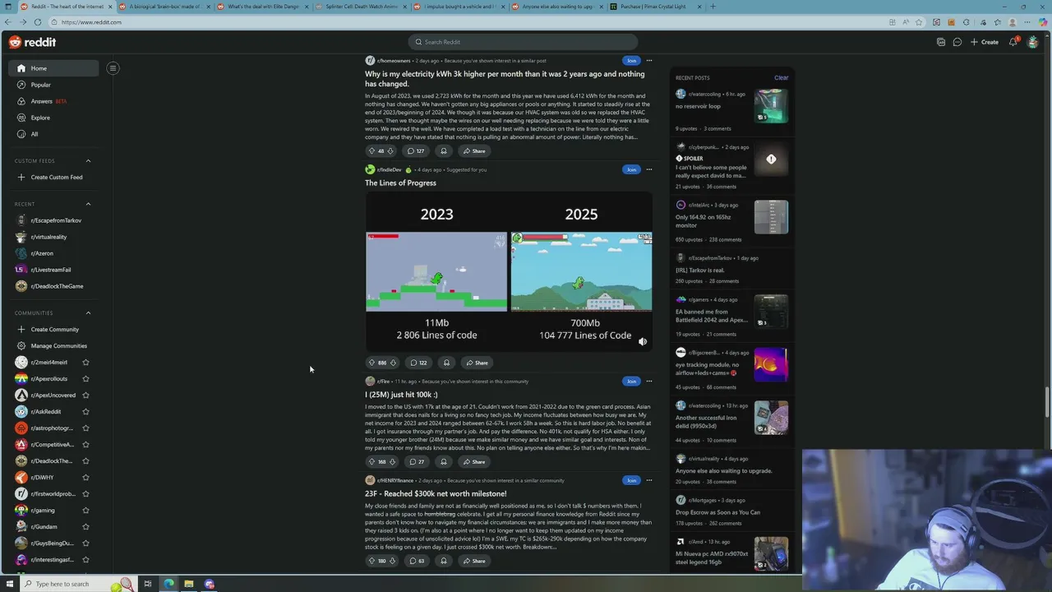Viewport: 1052px width, 592px height.
Task: Open comments on 'just hit 100k' post
Action: click(x=417, y=461)
